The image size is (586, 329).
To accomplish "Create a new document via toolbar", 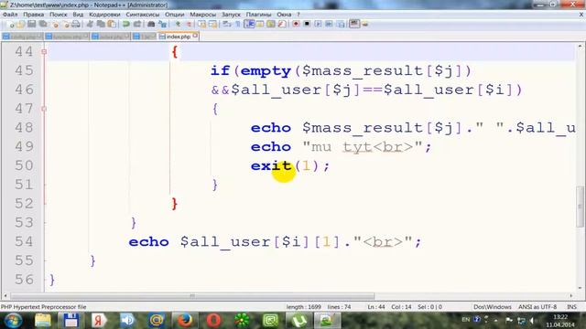I will pyautogui.click(x=10, y=25).
